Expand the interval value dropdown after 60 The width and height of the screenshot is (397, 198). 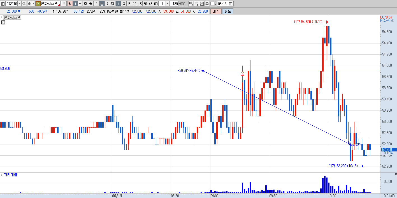[x=168, y=4]
